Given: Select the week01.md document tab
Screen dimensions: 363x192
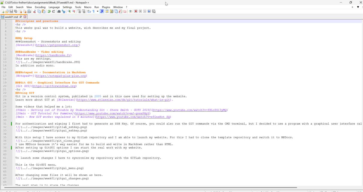Looking at the screenshot, I should point(14,17).
